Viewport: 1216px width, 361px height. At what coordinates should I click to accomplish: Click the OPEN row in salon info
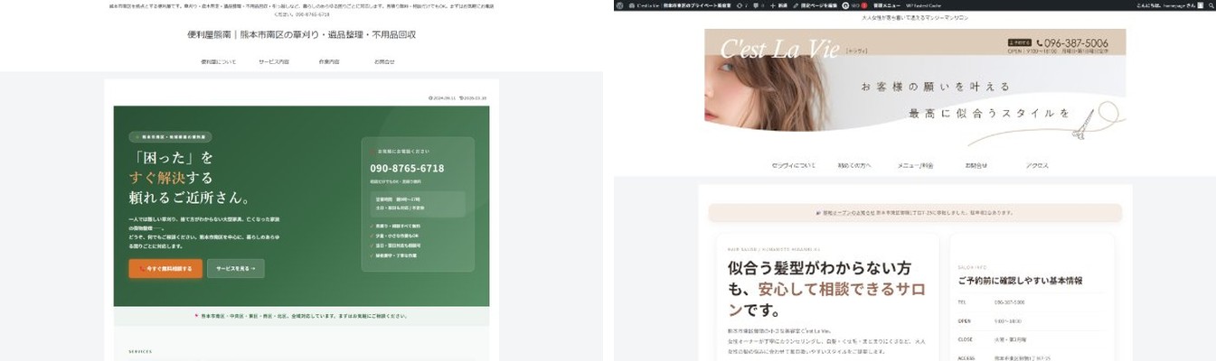click(x=1032, y=320)
